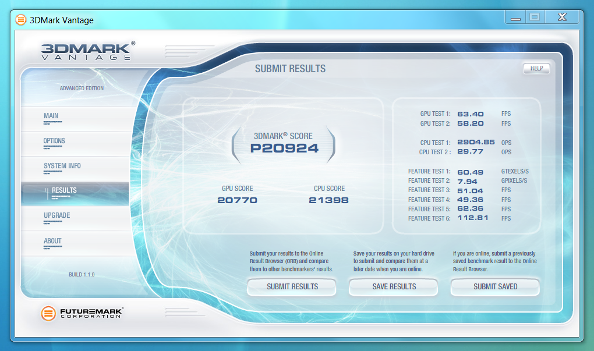Click Feature Test 2 value 7.94
The height and width of the screenshot is (351, 594).
(467, 182)
